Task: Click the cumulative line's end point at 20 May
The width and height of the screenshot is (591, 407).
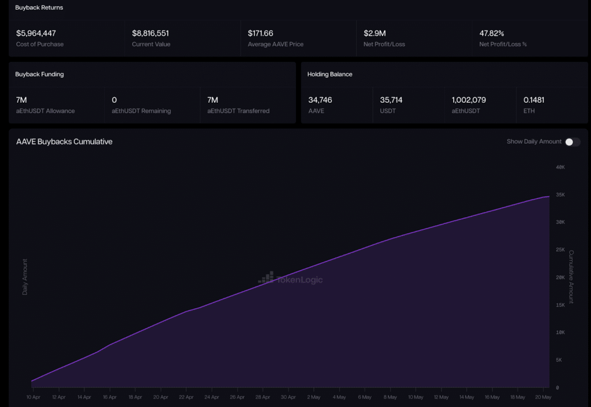Action: tap(549, 196)
